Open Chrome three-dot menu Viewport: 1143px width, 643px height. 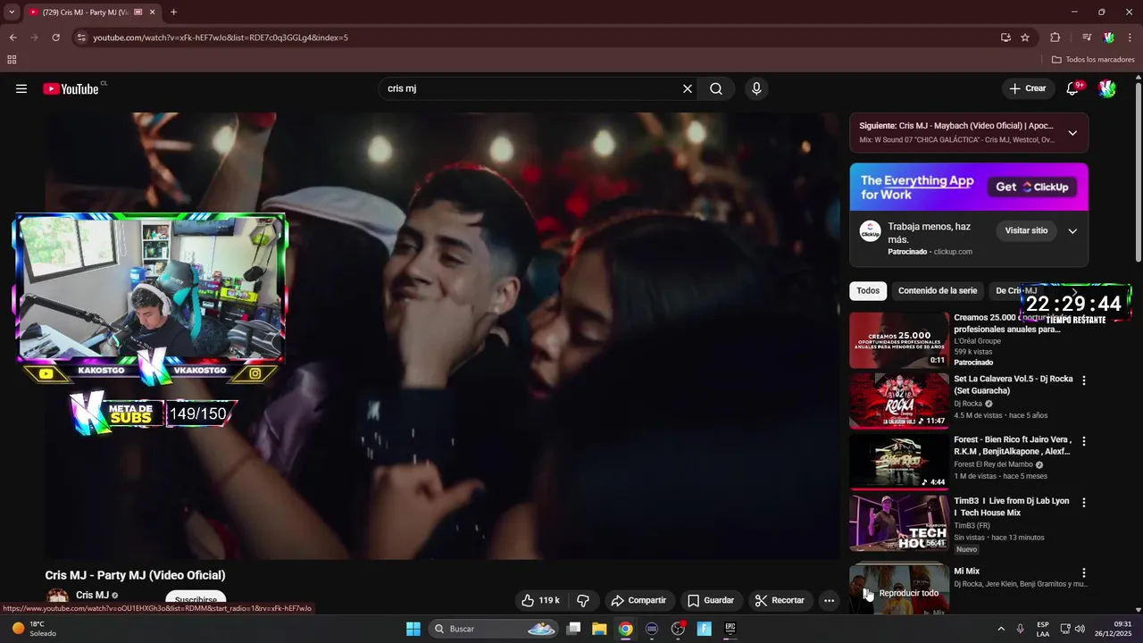pyautogui.click(x=1129, y=38)
